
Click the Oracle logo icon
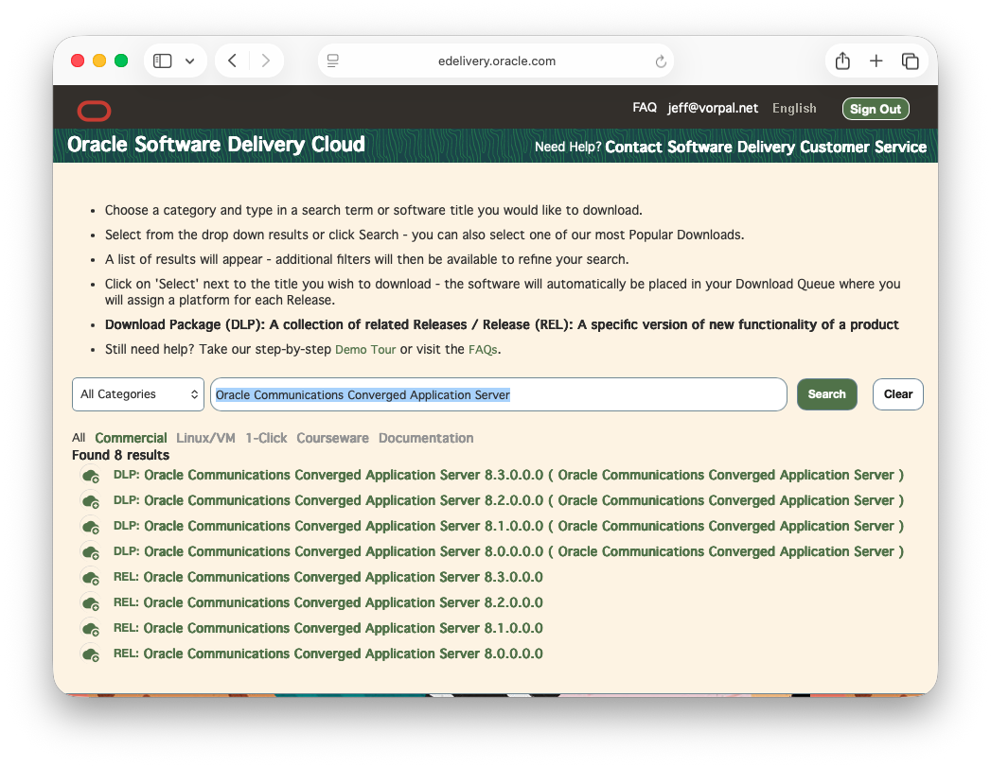(x=94, y=111)
